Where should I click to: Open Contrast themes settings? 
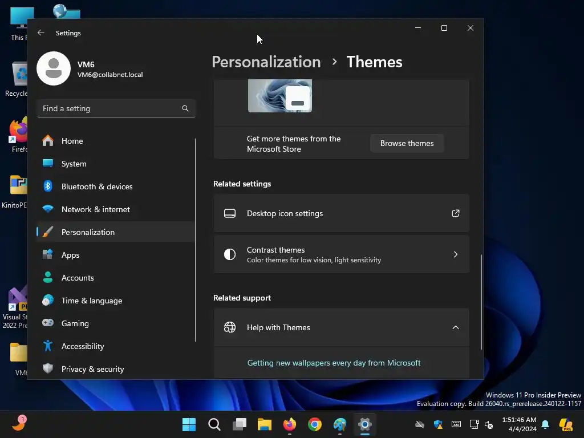pos(341,254)
